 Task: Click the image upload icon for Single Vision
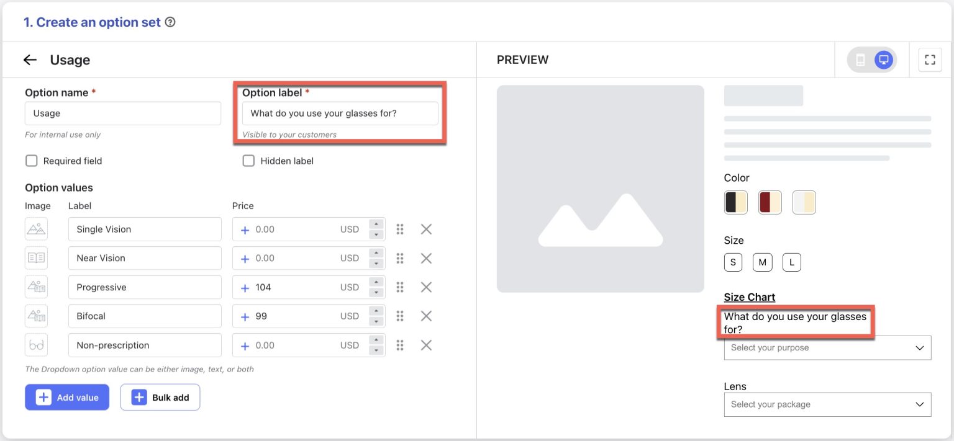tap(36, 229)
